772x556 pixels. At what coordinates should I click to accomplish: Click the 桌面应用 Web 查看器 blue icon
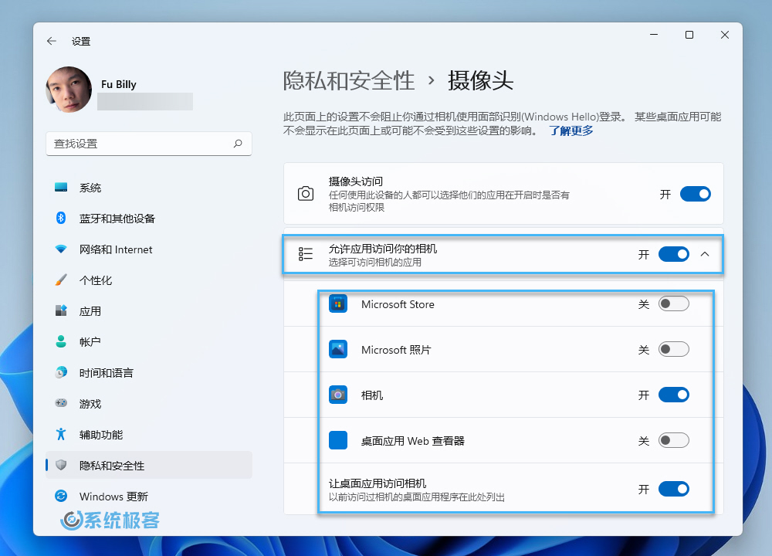coord(338,440)
